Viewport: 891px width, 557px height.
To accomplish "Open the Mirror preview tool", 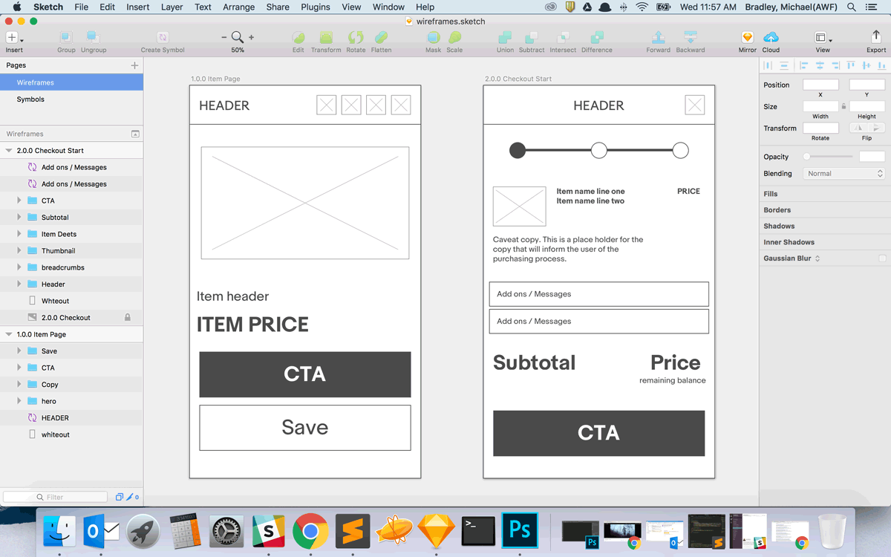I will [x=747, y=38].
